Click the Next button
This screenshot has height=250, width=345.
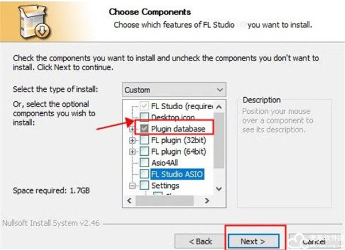(x=254, y=241)
